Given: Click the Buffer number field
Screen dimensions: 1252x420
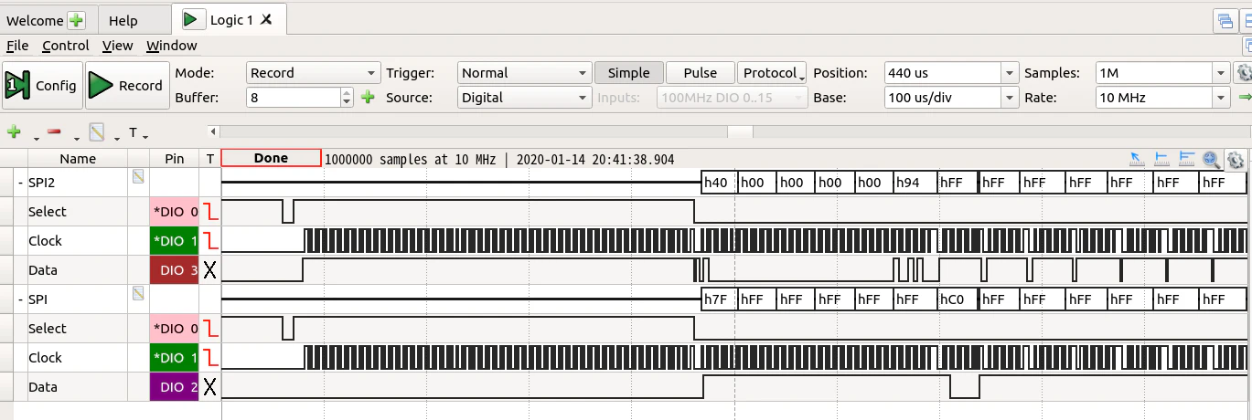Looking at the screenshot, I should coord(293,98).
